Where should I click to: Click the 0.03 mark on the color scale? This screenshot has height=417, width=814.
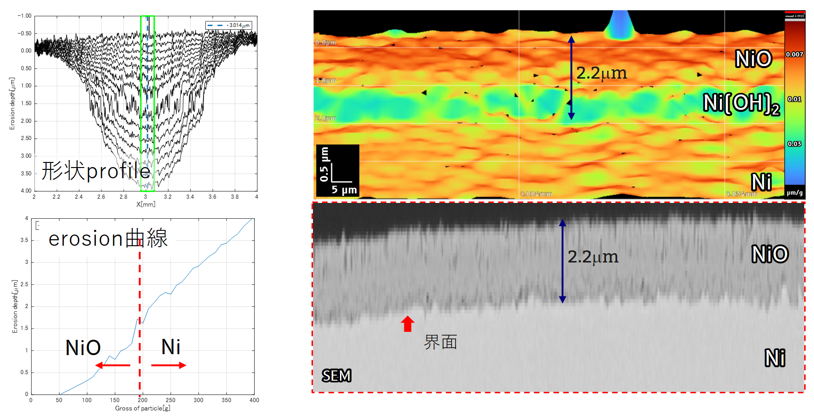pyautogui.click(x=794, y=144)
